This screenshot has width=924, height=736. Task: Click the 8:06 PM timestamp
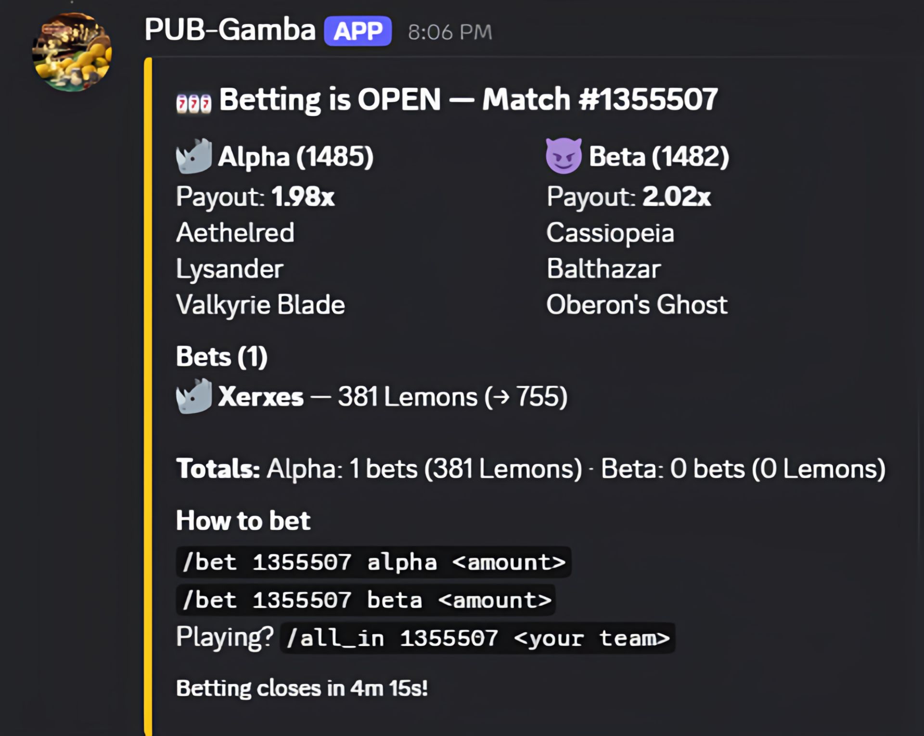(x=449, y=32)
